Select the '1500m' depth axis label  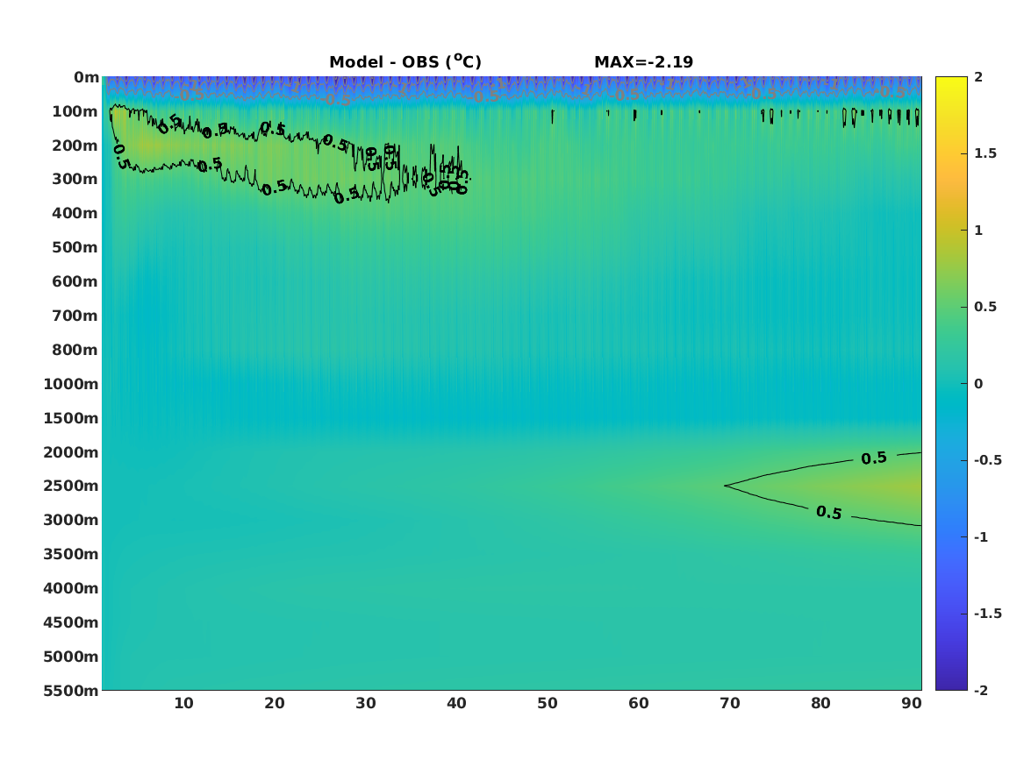(x=71, y=418)
